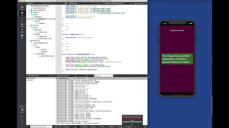Open the kit selector device icon
This screenshot has width=229, height=128.
22,110
